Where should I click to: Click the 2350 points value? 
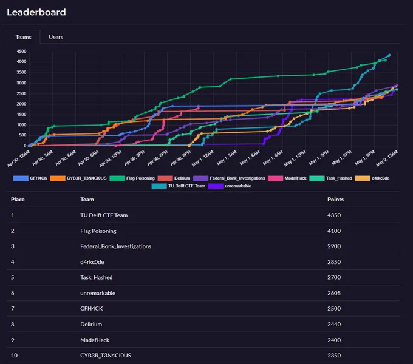(x=334, y=356)
